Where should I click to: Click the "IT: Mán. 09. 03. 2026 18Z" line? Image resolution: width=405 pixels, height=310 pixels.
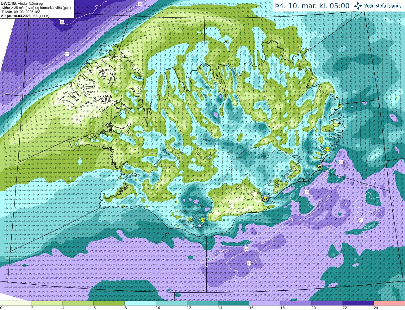pyautogui.click(x=20, y=12)
